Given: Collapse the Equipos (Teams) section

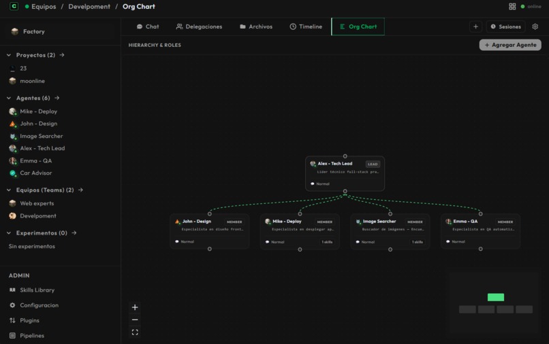Looking at the screenshot, I should [x=9, y=190].
